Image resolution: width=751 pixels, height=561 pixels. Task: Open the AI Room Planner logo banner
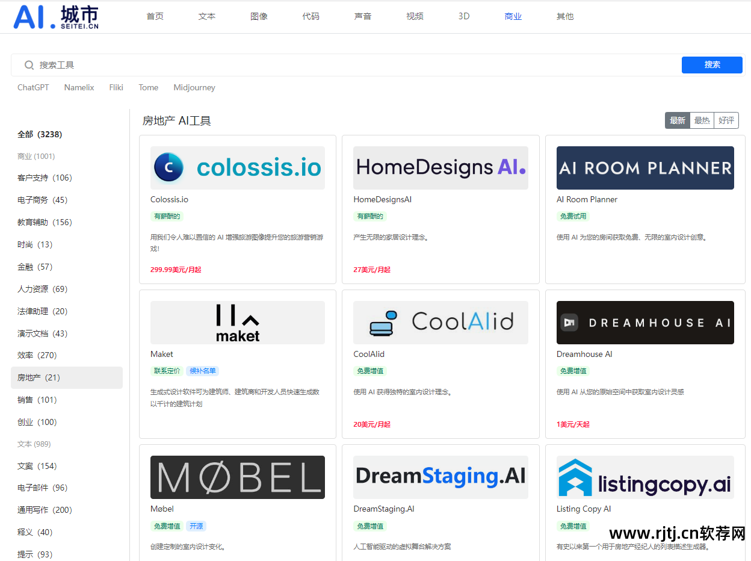[645, 168]
